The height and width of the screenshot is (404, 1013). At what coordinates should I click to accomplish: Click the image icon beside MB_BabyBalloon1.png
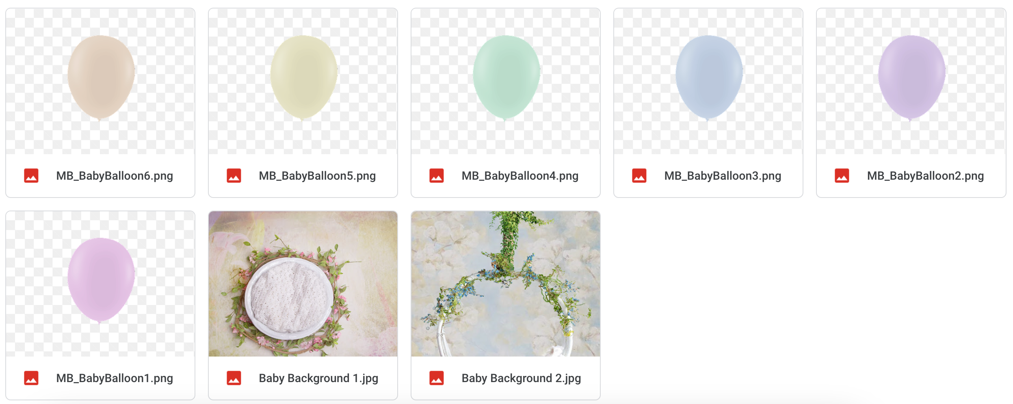click(31, 378)
